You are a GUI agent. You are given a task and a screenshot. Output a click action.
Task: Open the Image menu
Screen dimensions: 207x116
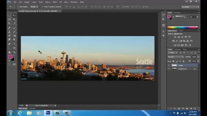(27, 2)
